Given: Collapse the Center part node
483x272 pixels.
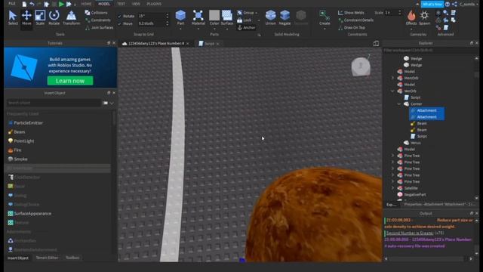Looking at the screenshot, I should (x=399, y=104).
